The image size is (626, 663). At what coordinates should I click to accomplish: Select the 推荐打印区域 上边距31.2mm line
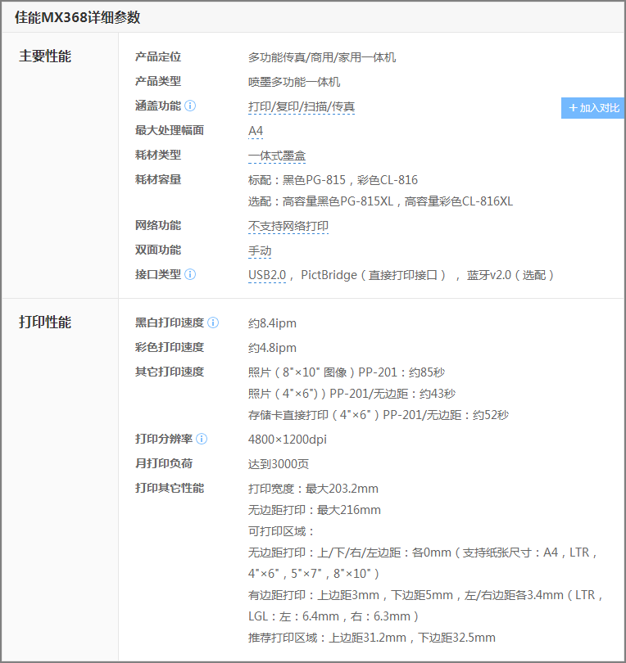click(372, 637)
